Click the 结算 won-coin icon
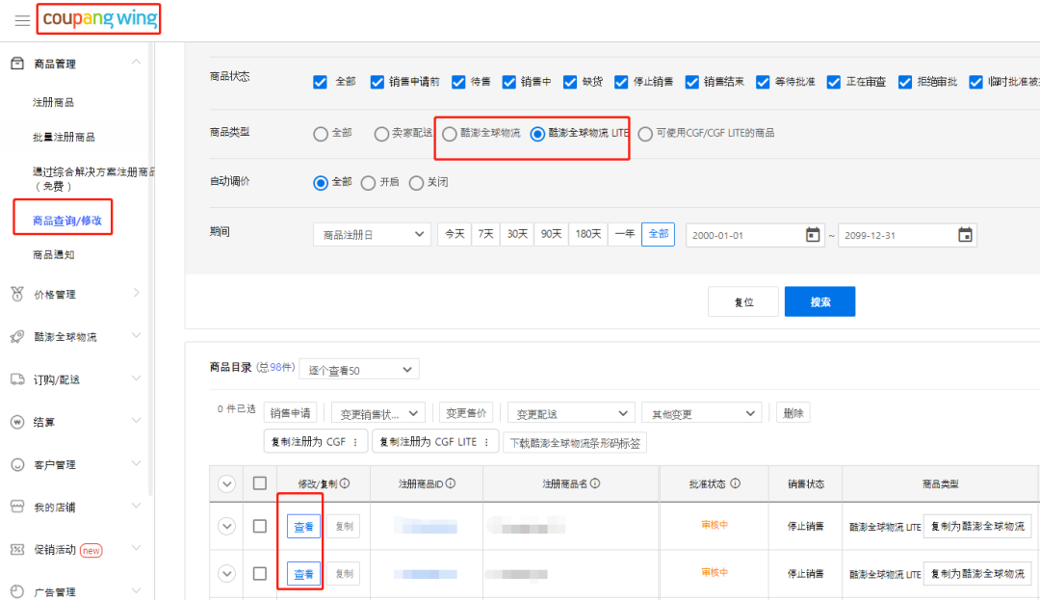The image size is (1040, 600). coord(17,422)
